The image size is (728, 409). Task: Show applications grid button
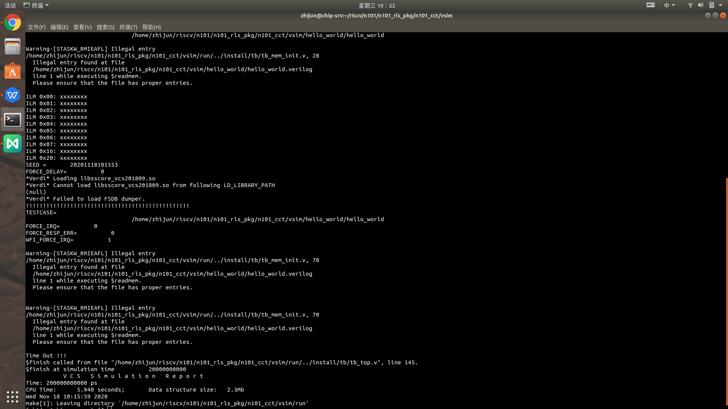(13, 397)
